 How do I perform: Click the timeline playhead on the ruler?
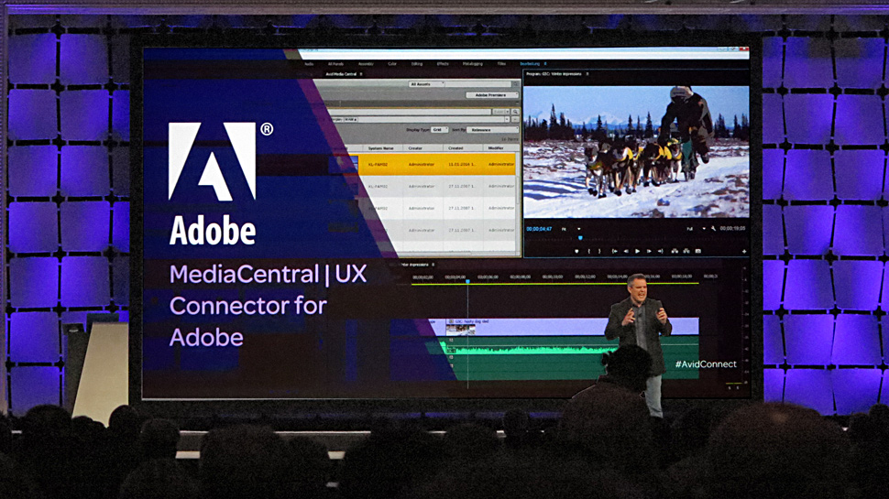click(467, 281)
